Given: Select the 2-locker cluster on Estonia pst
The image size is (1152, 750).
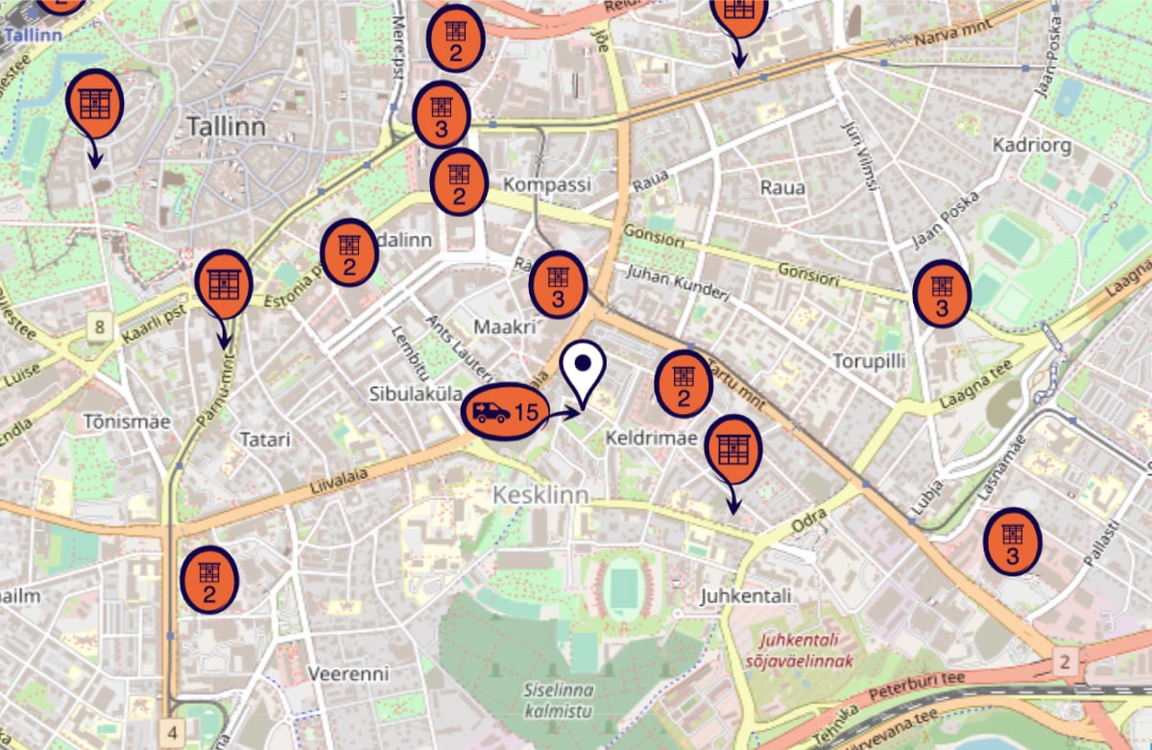Looking at the screenshot, I should [x=348, y=254].
